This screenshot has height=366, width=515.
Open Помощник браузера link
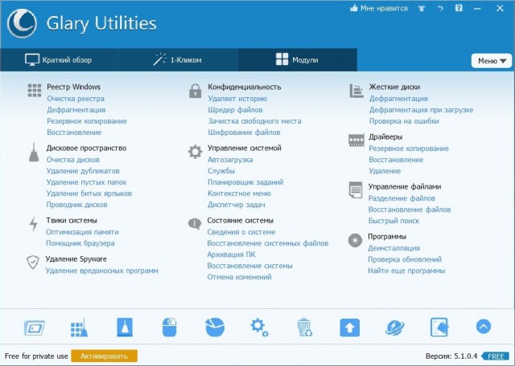(80, 243)
